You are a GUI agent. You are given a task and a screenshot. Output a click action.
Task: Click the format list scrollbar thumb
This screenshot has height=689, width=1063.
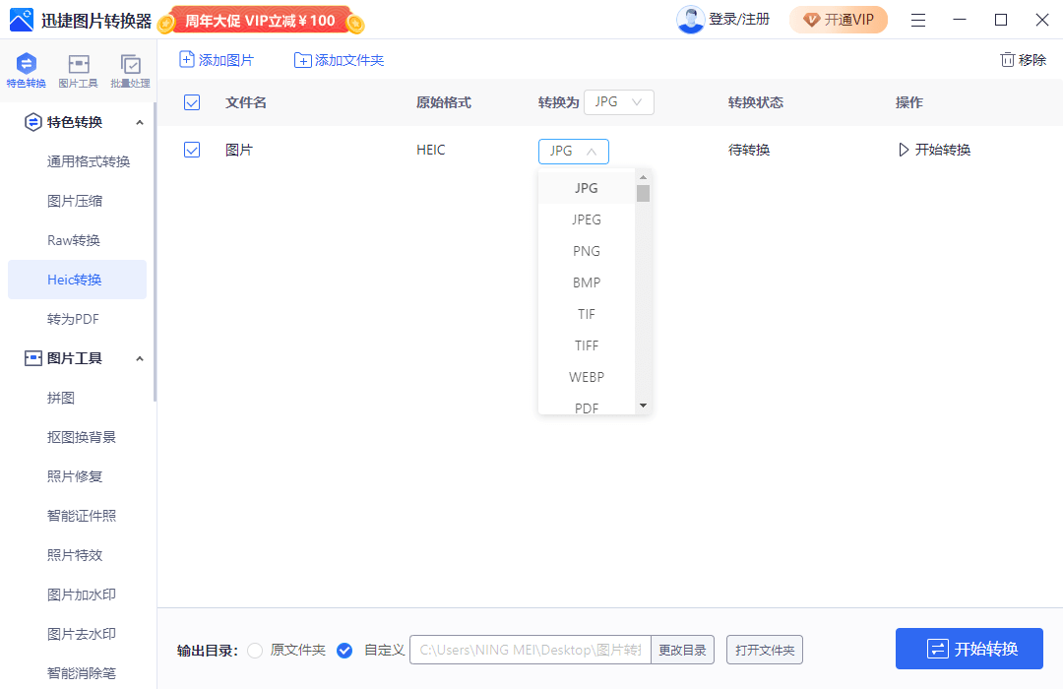coord(644,193)
